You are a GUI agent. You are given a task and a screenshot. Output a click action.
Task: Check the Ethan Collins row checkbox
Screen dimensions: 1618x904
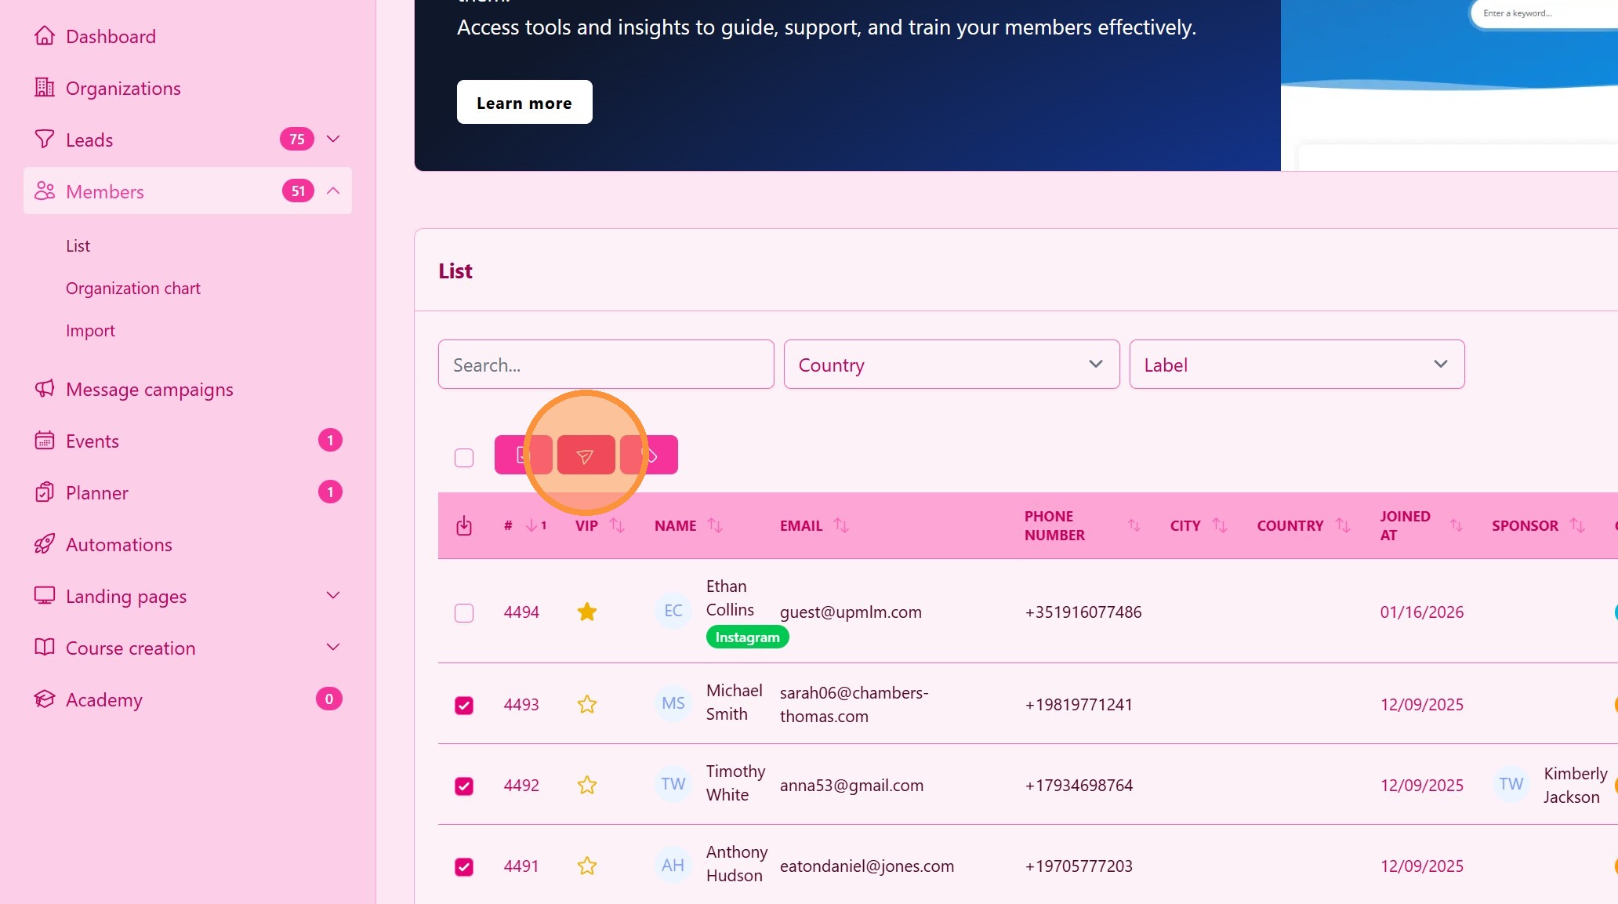tap(464, 612)
